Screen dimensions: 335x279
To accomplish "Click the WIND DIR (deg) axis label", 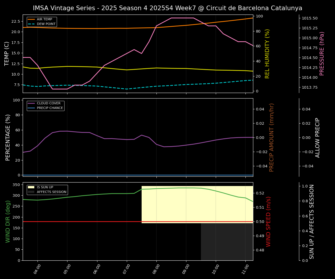I will click(x=8, y=221).
